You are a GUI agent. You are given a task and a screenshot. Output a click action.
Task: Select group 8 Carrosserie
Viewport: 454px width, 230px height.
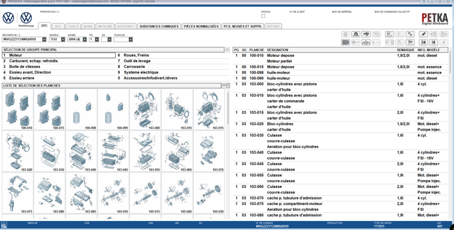tap(173, 67)
